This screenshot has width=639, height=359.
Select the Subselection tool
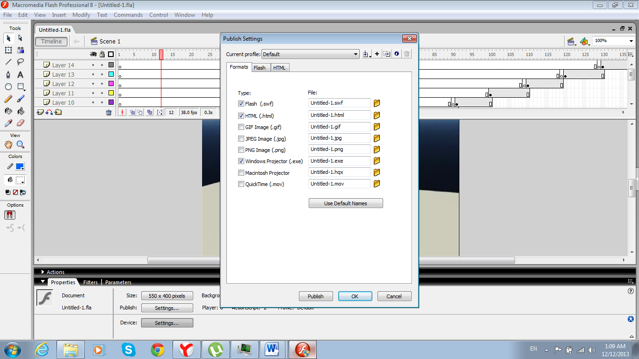(21, 38)
